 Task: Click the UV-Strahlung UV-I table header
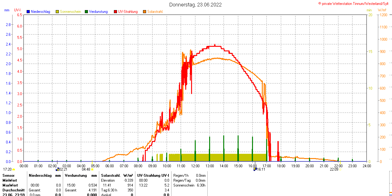pyautogui.click(x=153, y=176)
